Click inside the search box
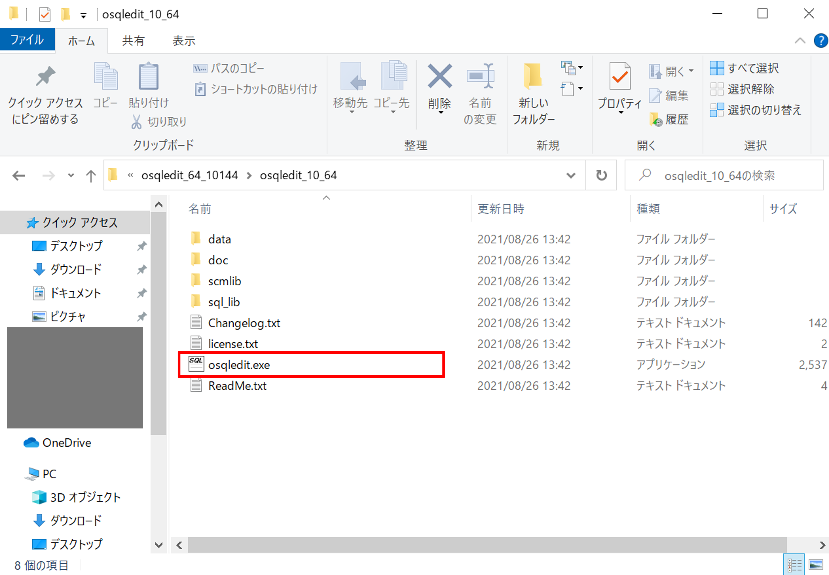Image resolution: width=829 pixels, height=575 pixels. click(x=721, y=175)
